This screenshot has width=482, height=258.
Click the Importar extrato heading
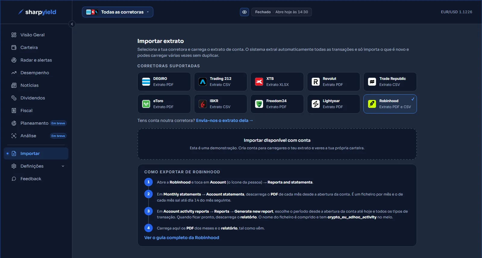click(x=161, y=41)
